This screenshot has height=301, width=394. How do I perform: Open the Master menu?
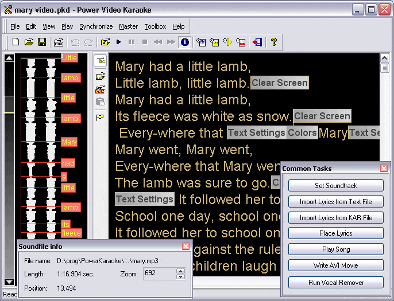(x=128, y=26)
